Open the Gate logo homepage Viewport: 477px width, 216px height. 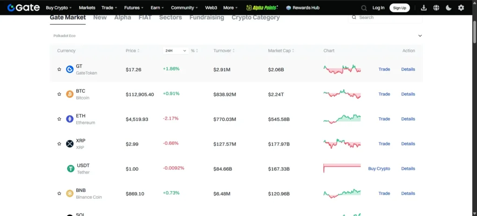click(x=23, y=7)
